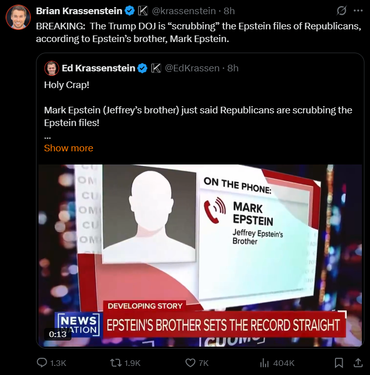The image size is (370, 375).
Task: Open the view analytics bar chart icon
Action: (265, 363)
